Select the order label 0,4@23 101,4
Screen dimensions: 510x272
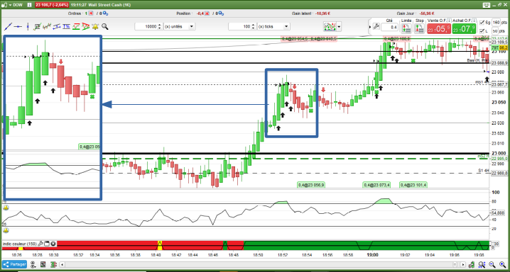[x=413, y=185]
